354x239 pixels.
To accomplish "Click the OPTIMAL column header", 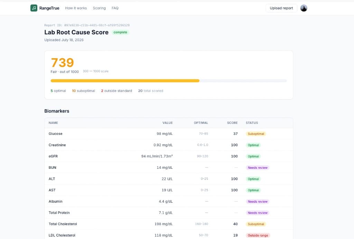I will [x=201, y=123].
